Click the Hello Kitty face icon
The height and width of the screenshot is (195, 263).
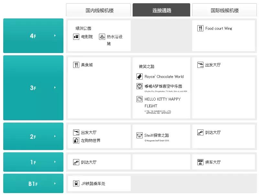tap(139, 99)
